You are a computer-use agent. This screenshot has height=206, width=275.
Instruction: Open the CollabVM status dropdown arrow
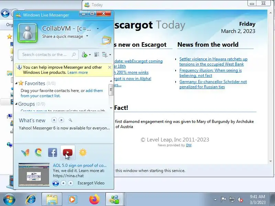pyautogui.click(x=98, y=28)
